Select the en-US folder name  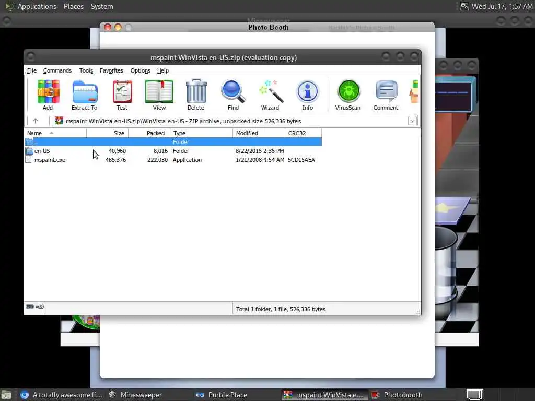pyautogui.click(x=42, y=151)
